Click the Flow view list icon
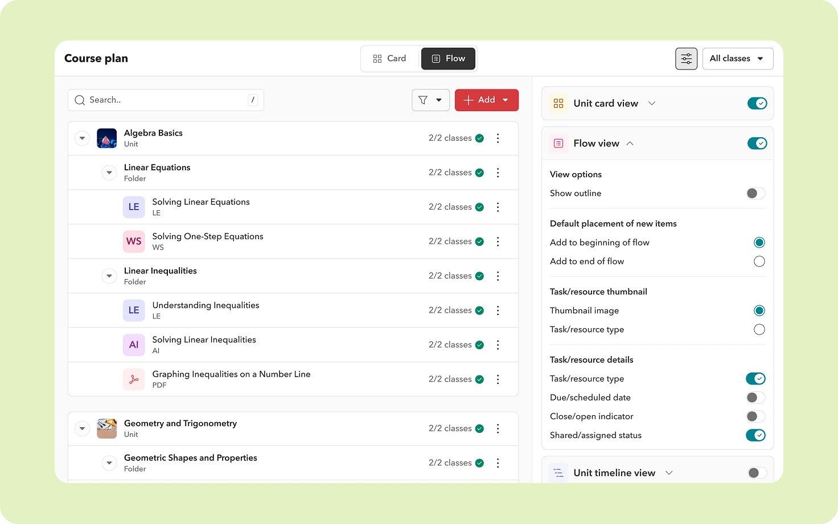This screenshot has height=524, width=838. point(558,144)
